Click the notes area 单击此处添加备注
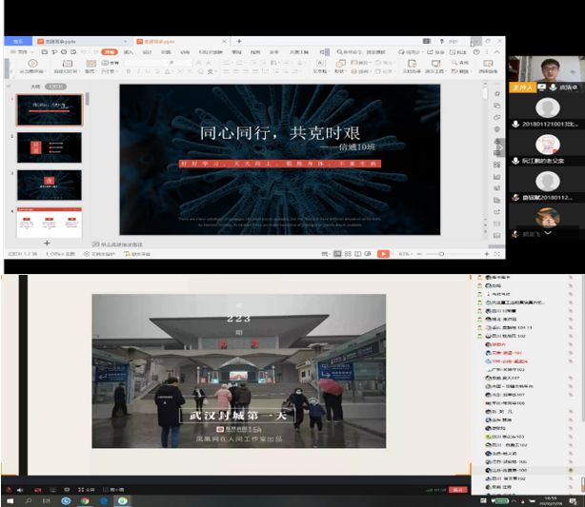 click(x=124, y=244)
